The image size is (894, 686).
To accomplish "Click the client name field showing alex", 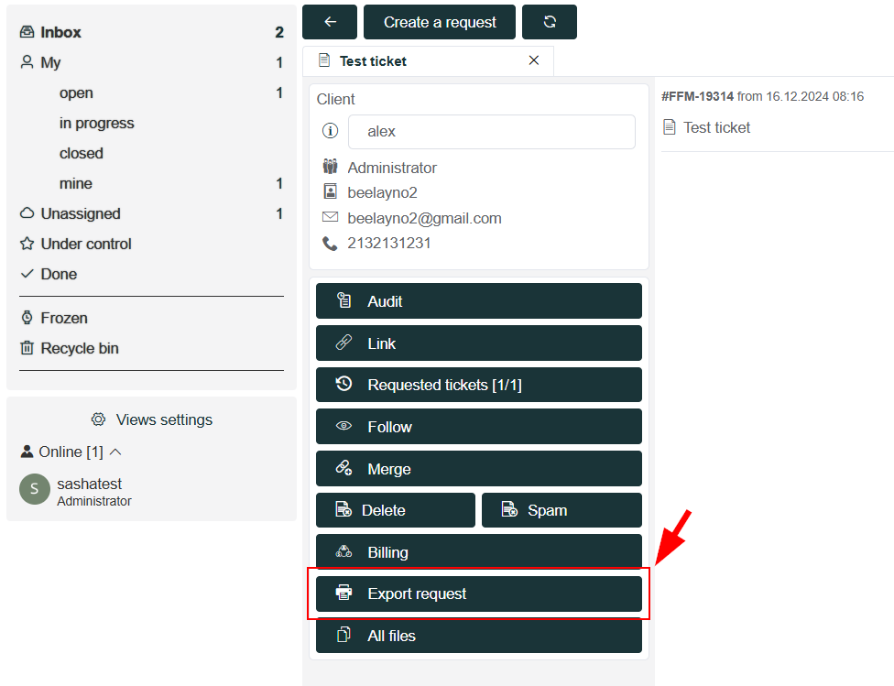I will [x=492, y=132].
